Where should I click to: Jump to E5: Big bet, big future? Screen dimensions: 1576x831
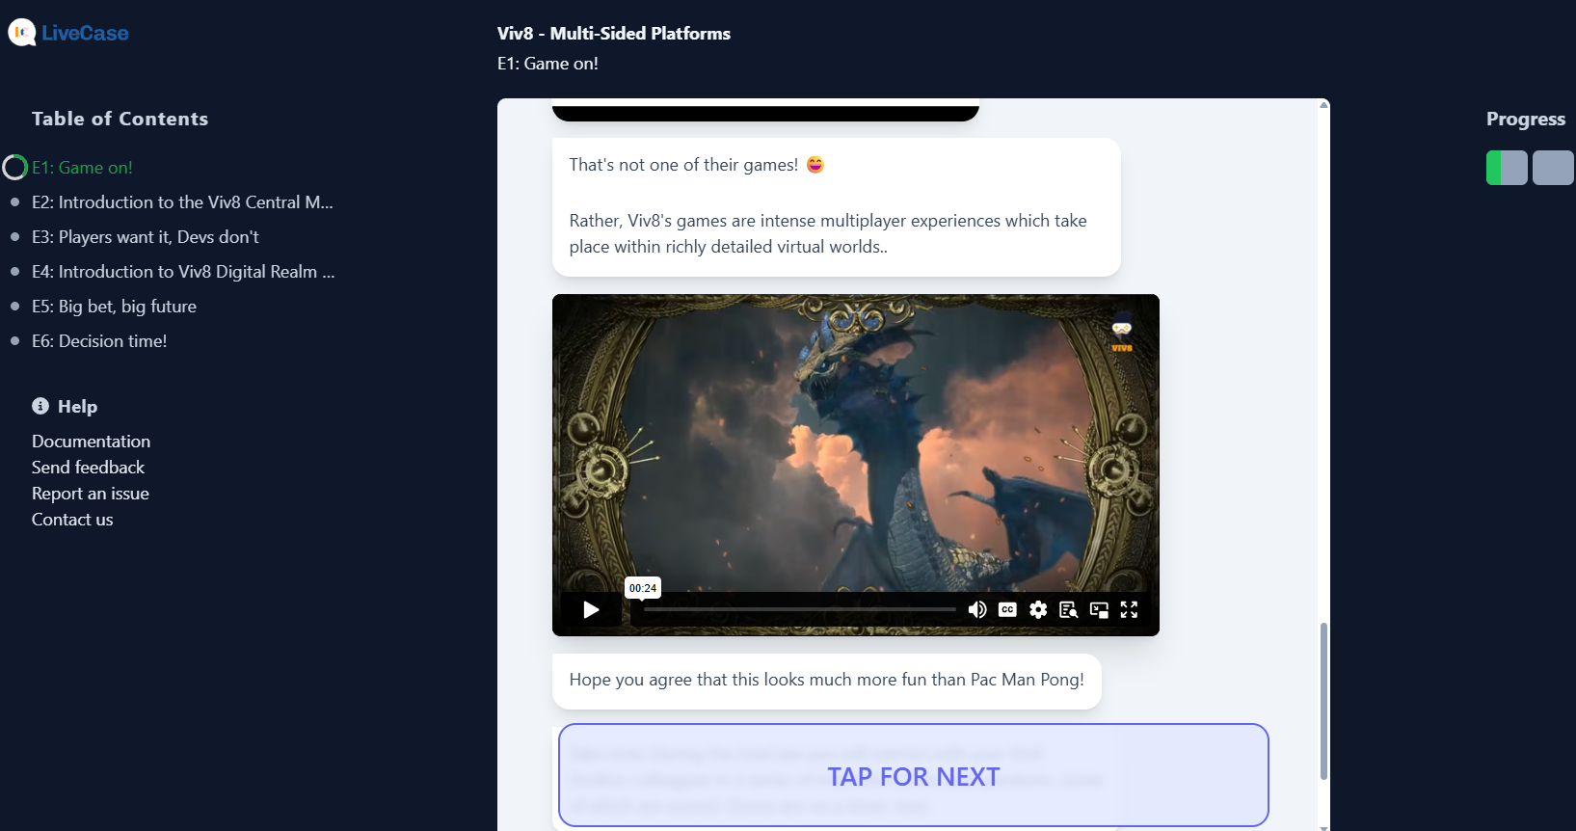[114, 307]
